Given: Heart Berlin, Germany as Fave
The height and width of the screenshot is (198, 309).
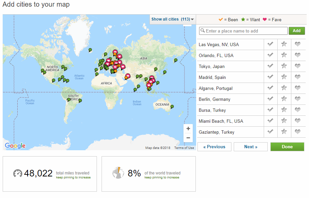Looking at the screenshot, I should [298, 99].
